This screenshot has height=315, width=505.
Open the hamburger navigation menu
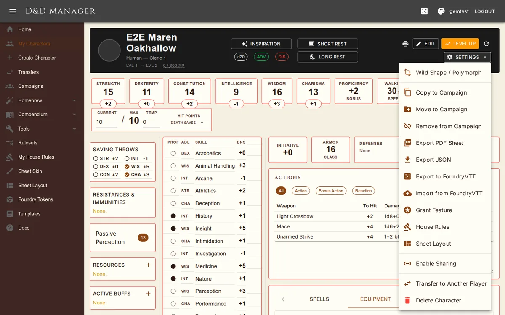13,11
